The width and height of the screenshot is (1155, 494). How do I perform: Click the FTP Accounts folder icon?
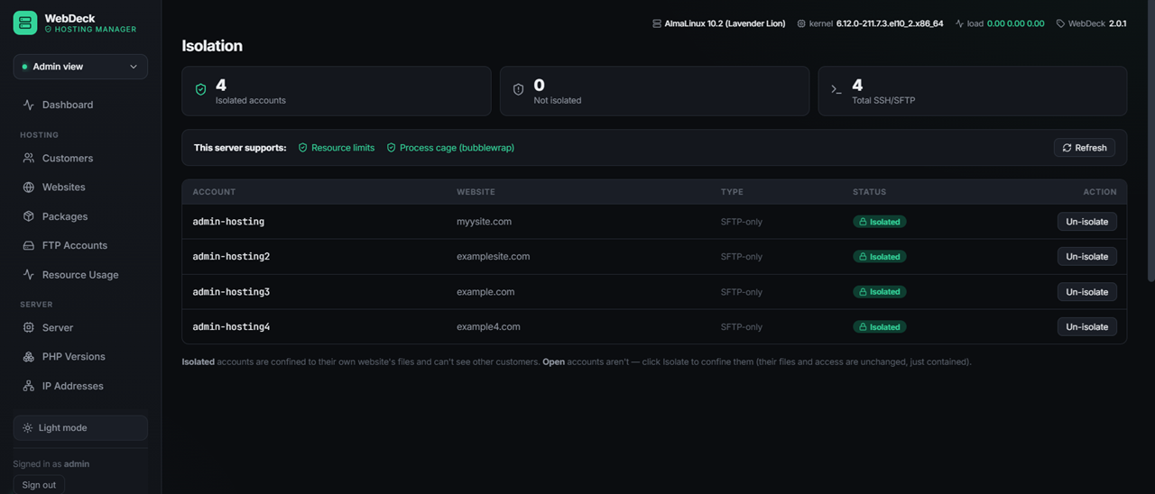(29, 245)
